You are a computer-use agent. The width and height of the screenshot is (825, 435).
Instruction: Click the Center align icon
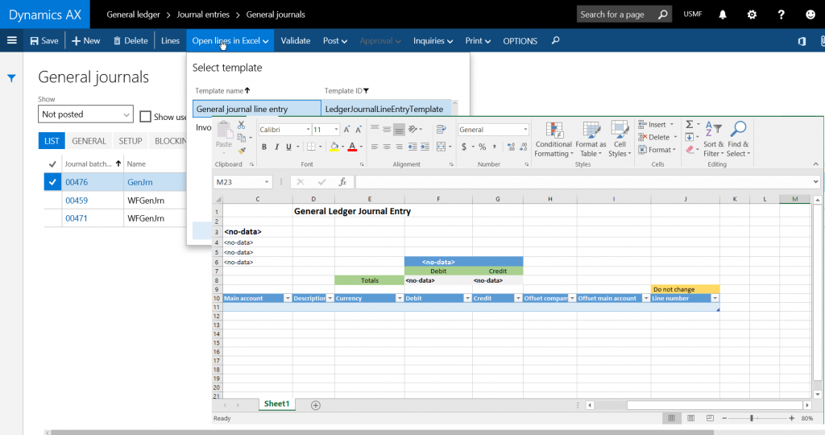coord(387,147)
